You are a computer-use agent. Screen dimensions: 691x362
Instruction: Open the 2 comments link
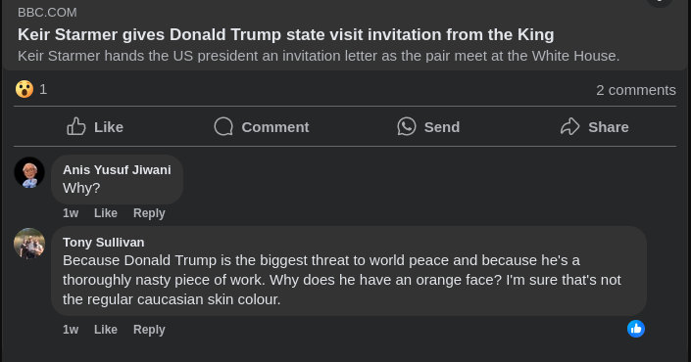[x=636, y=90]
